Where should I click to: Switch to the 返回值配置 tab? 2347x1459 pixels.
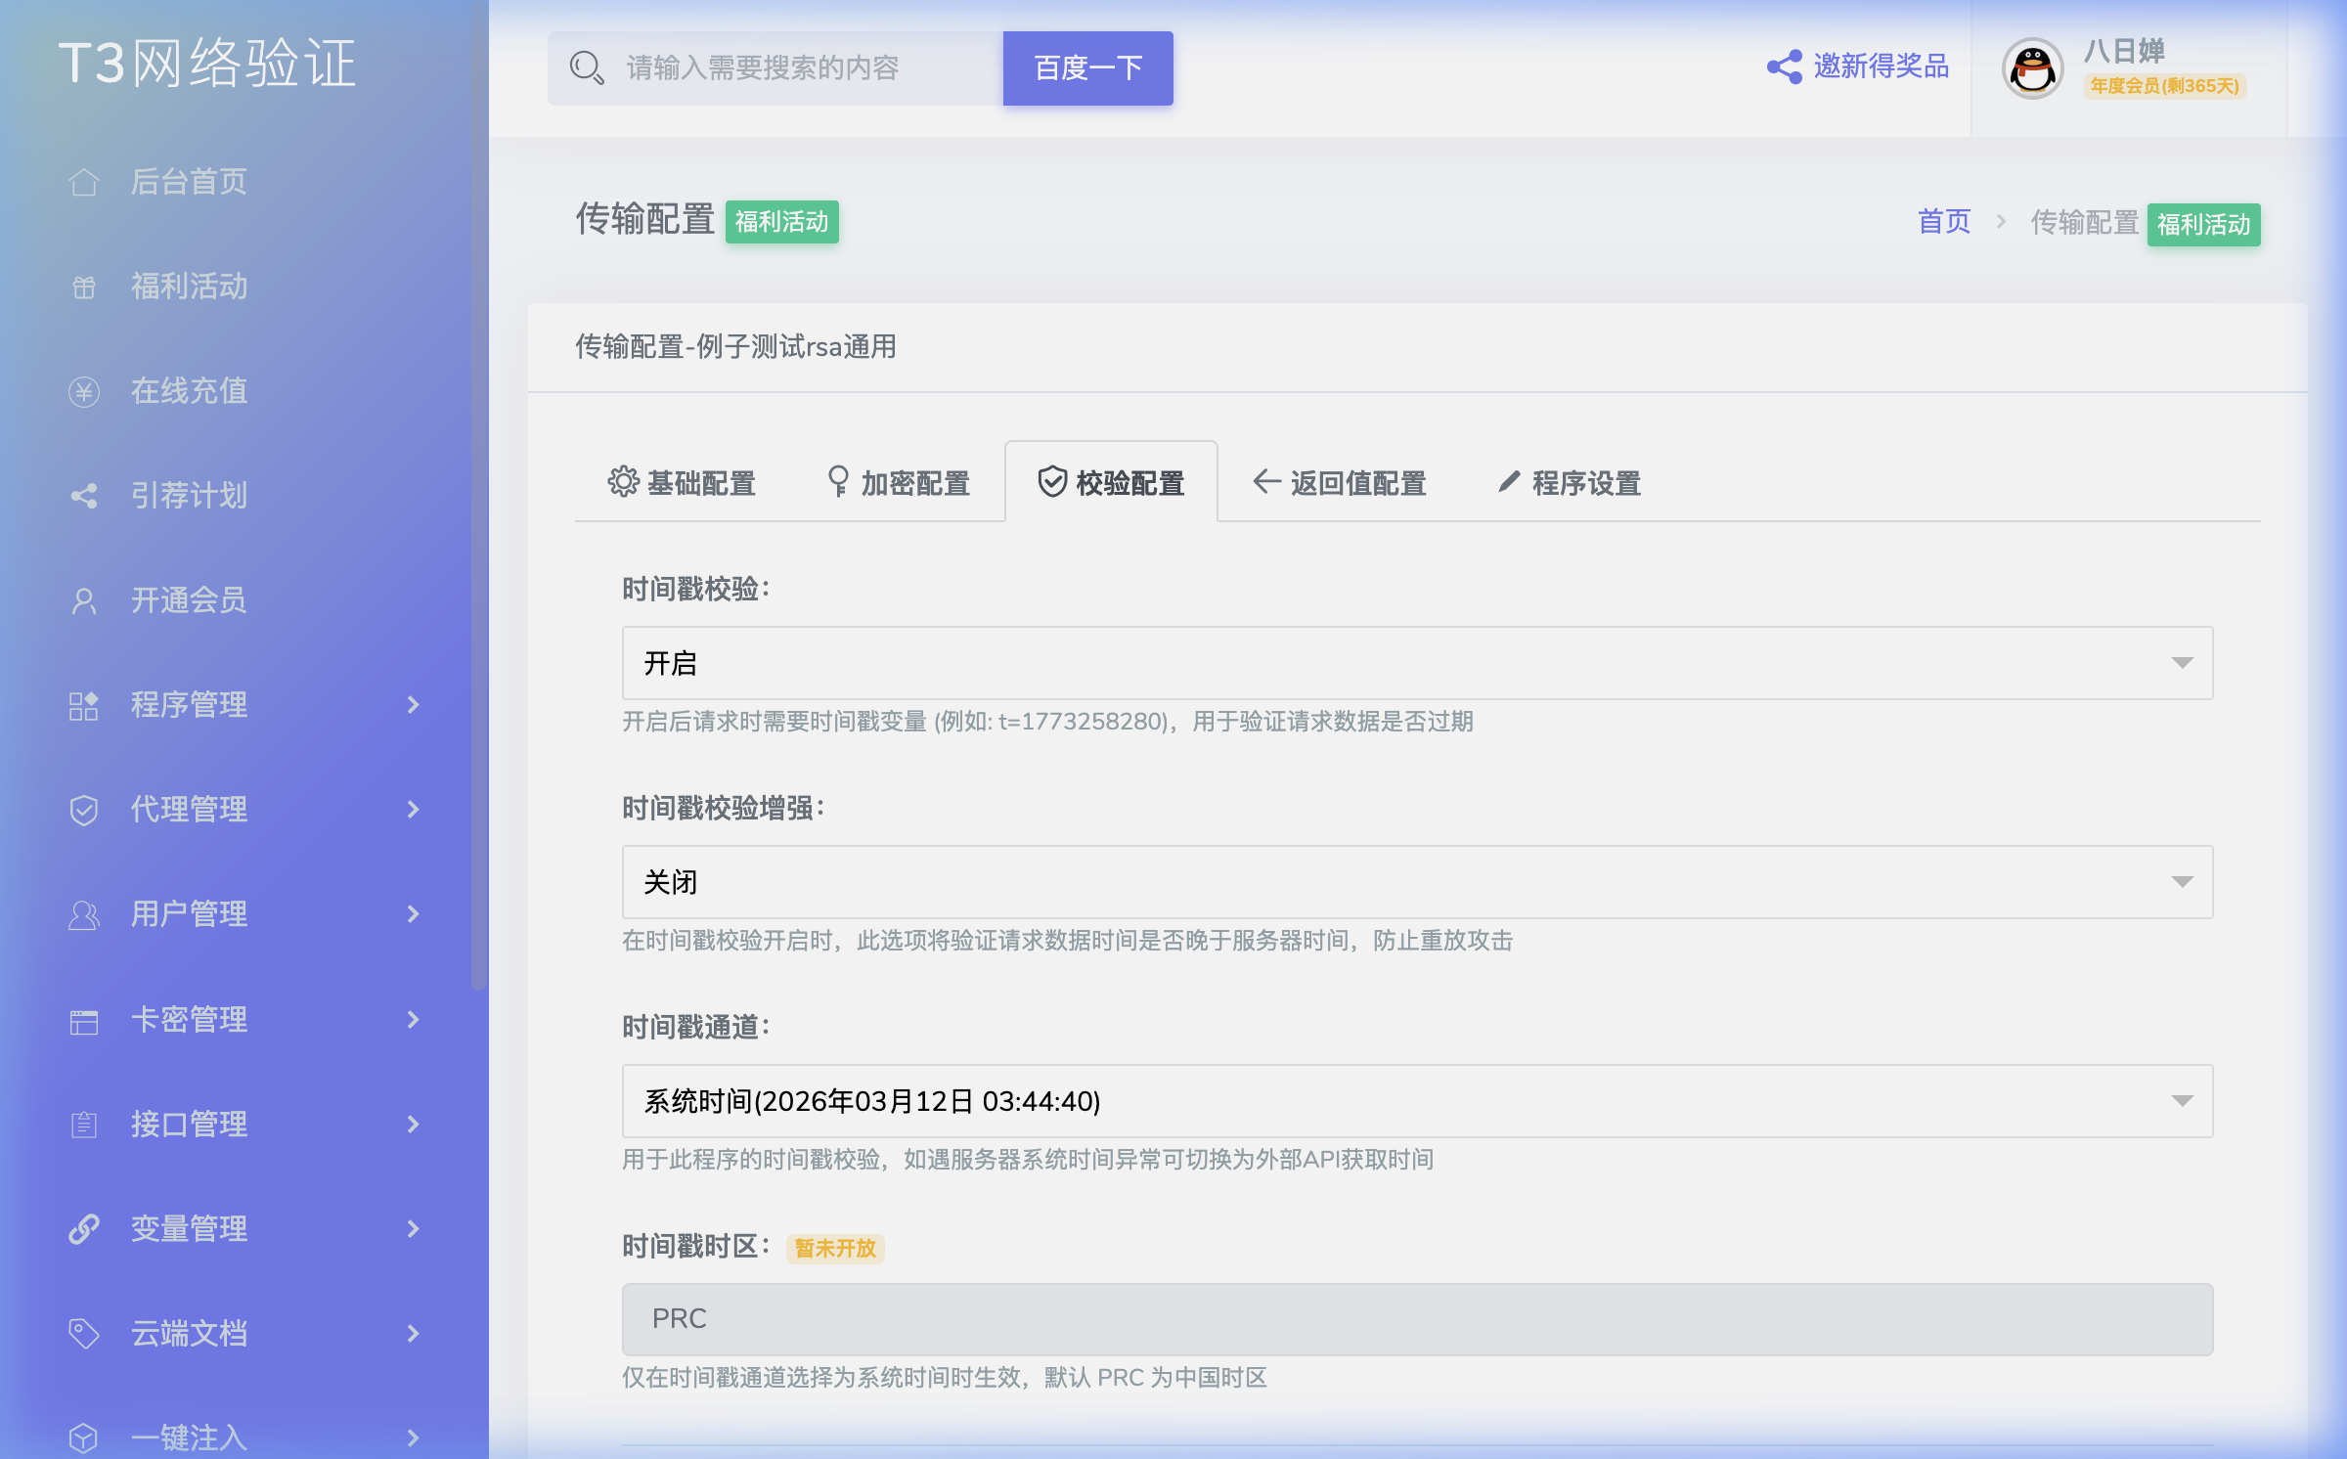click(x=1339, y=483)
